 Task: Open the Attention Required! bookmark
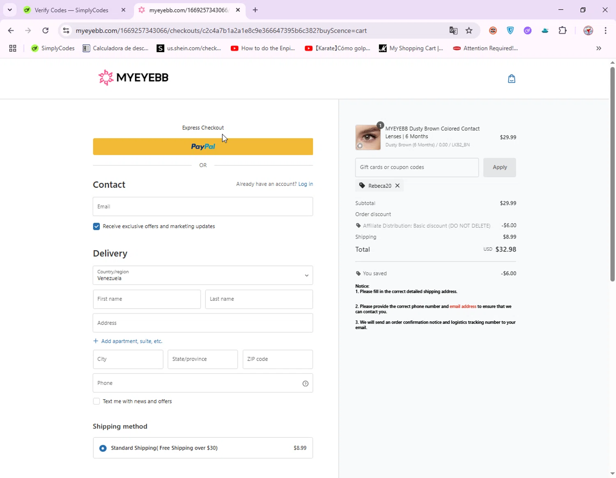coord(485,48)
